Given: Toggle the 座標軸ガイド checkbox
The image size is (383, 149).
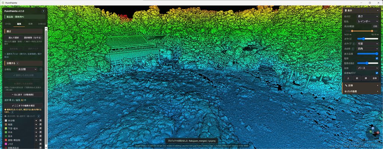Looking at the screenshot, I should point(377,73).
